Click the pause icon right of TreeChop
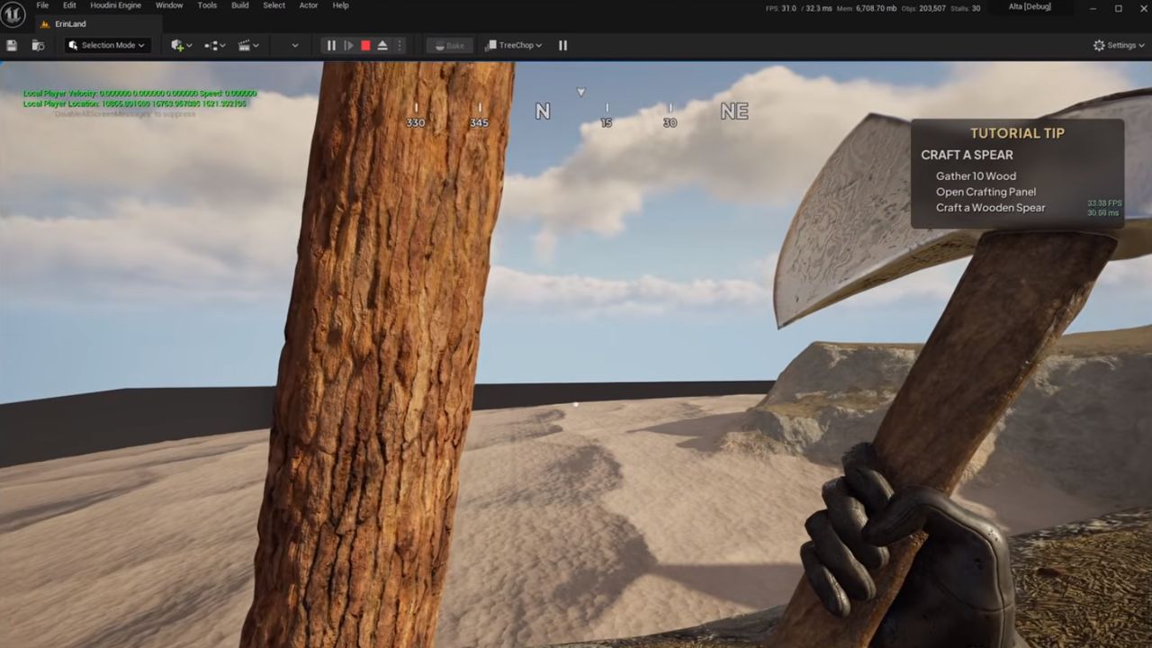This screenshot has height=648, width=1152. (562, 45)
